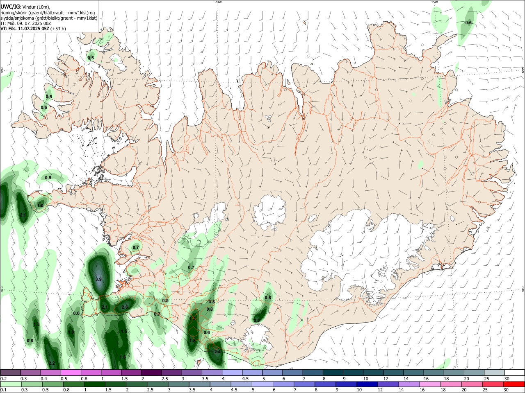This screenshot has width=525, height=393.
Task: Click the "0.2" label in the upper legend row
Action: (x=3, y=379)
